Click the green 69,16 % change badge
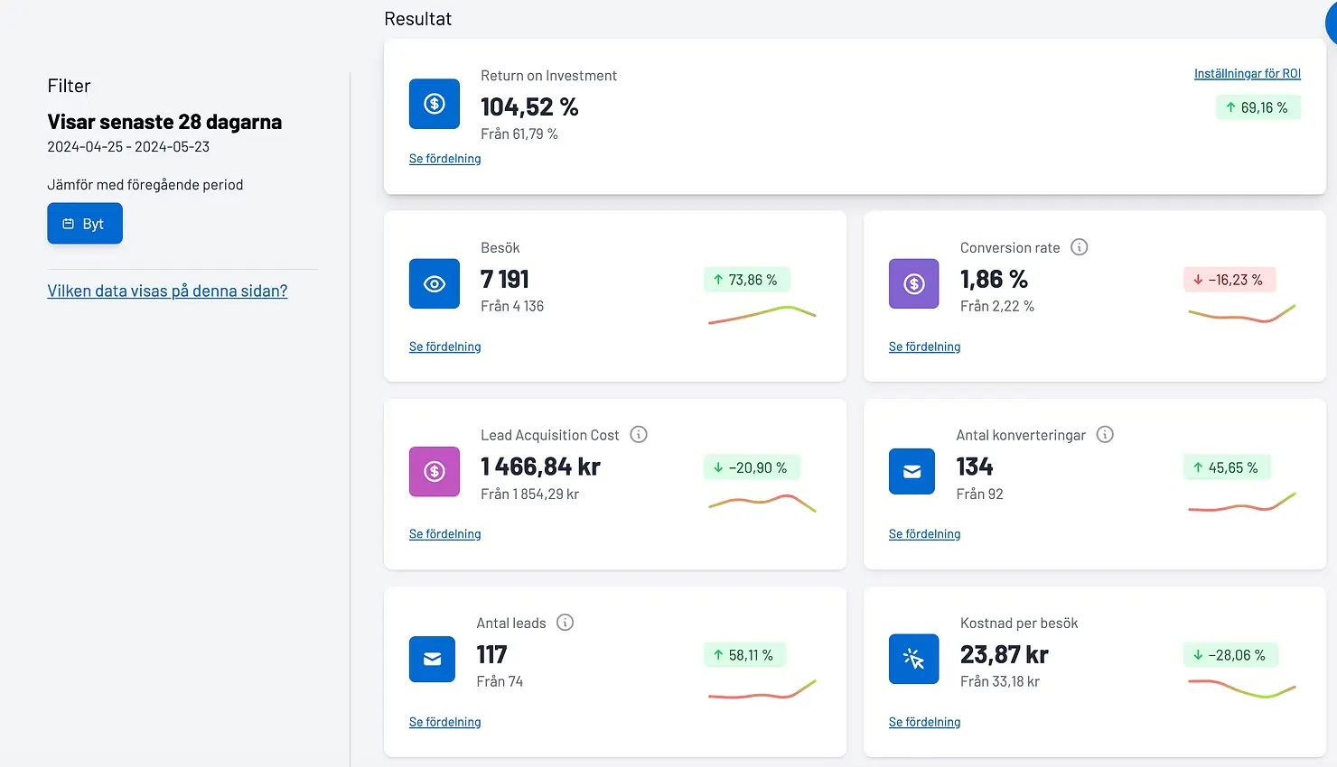The width and height of the screenshot is (1337, 767). tap(1258, 106)
